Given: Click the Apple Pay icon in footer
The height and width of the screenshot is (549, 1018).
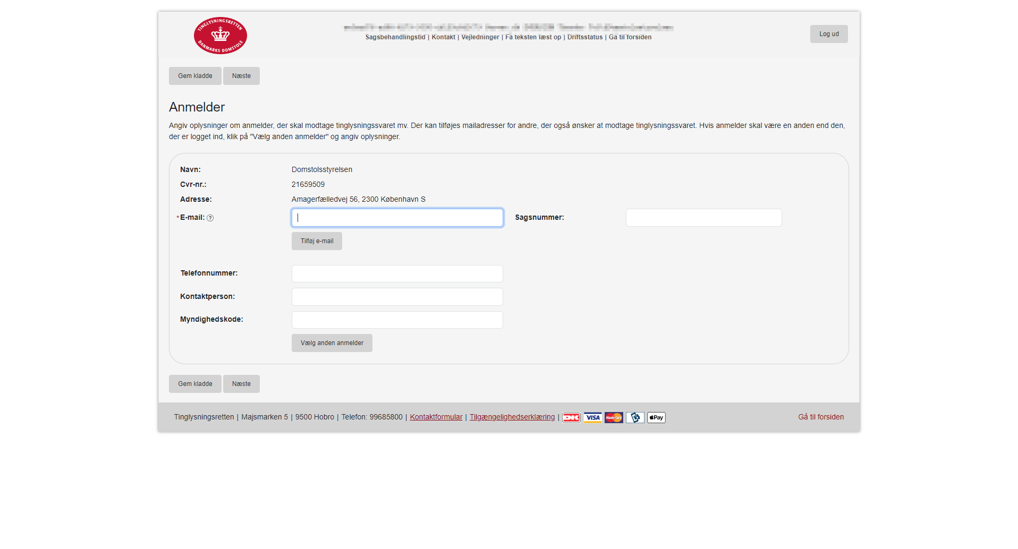Looking at the screenshot, I should tap(656, 418).
